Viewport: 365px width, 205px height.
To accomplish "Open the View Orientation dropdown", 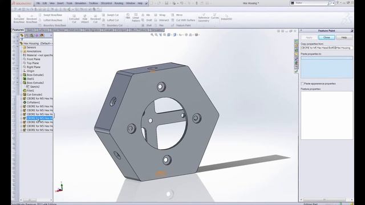I will click(x=170, y=35).
